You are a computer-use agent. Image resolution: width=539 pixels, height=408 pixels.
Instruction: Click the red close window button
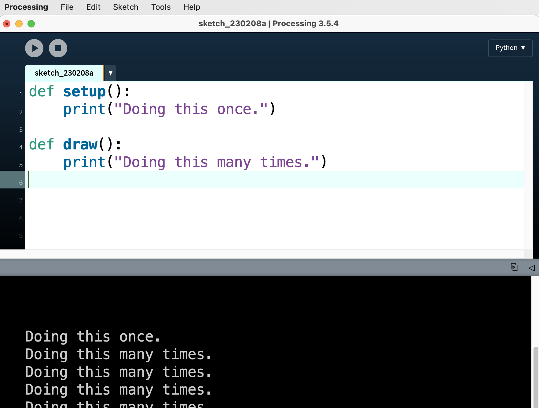7,24
